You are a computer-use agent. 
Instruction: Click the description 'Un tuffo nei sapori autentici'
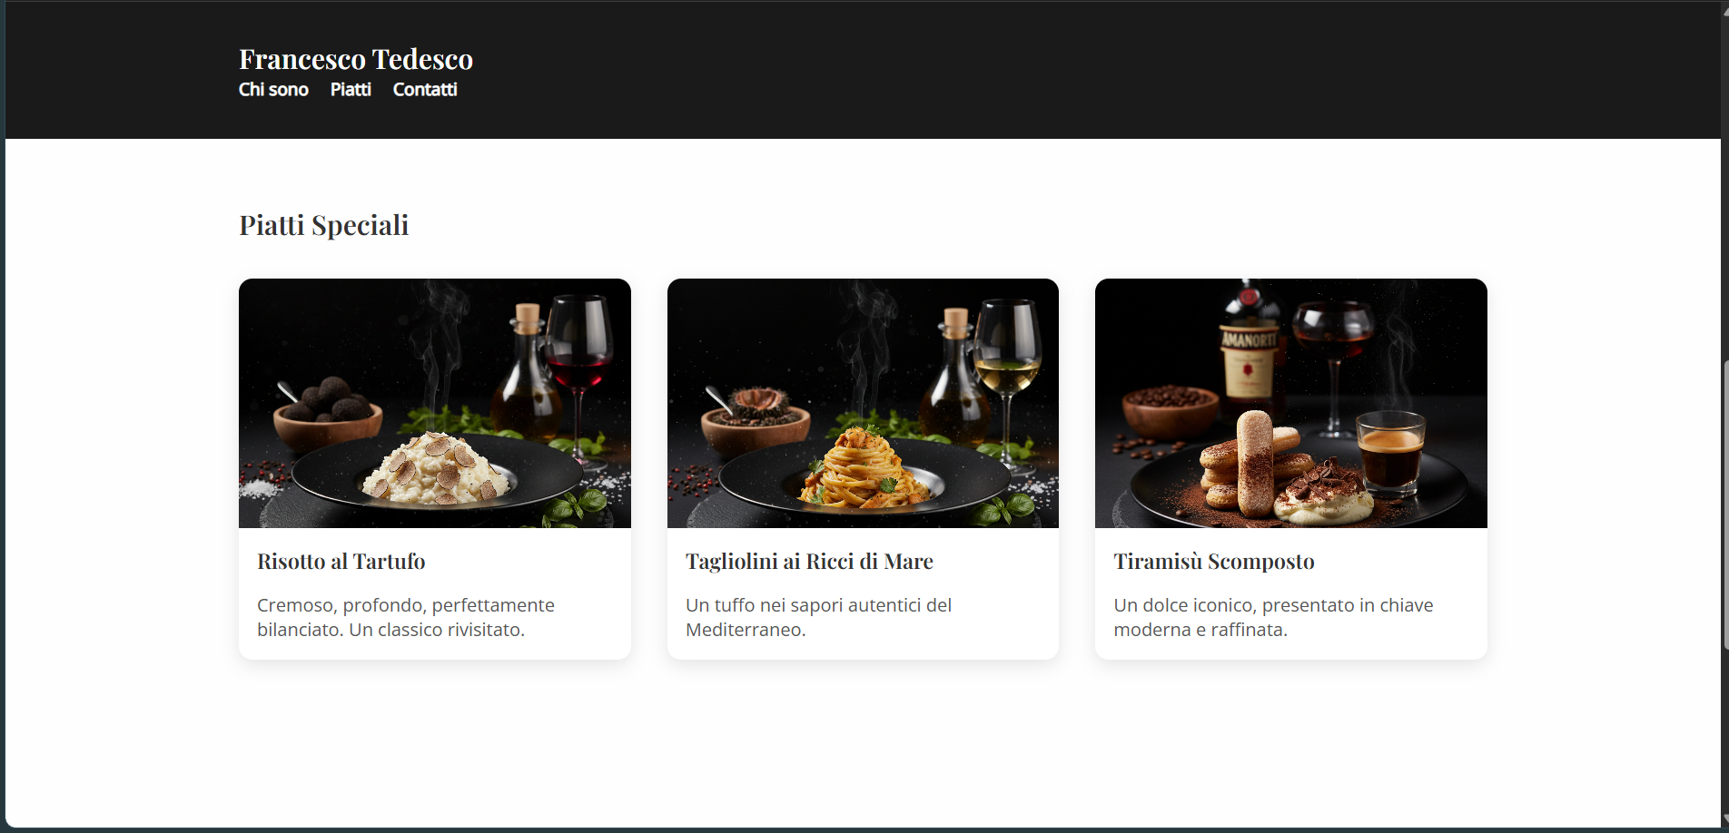[818, 617]
